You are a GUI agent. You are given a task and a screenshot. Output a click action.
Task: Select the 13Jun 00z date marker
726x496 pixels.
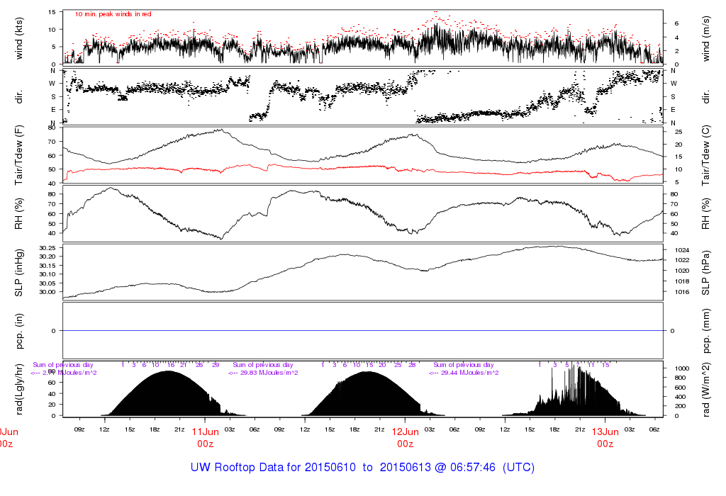point(605,437)
